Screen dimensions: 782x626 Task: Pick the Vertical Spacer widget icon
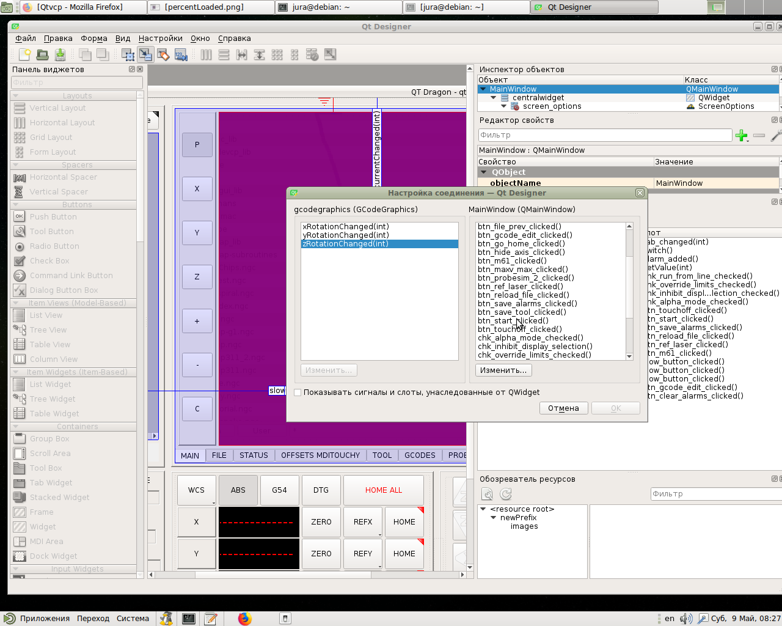click(20, 191)
